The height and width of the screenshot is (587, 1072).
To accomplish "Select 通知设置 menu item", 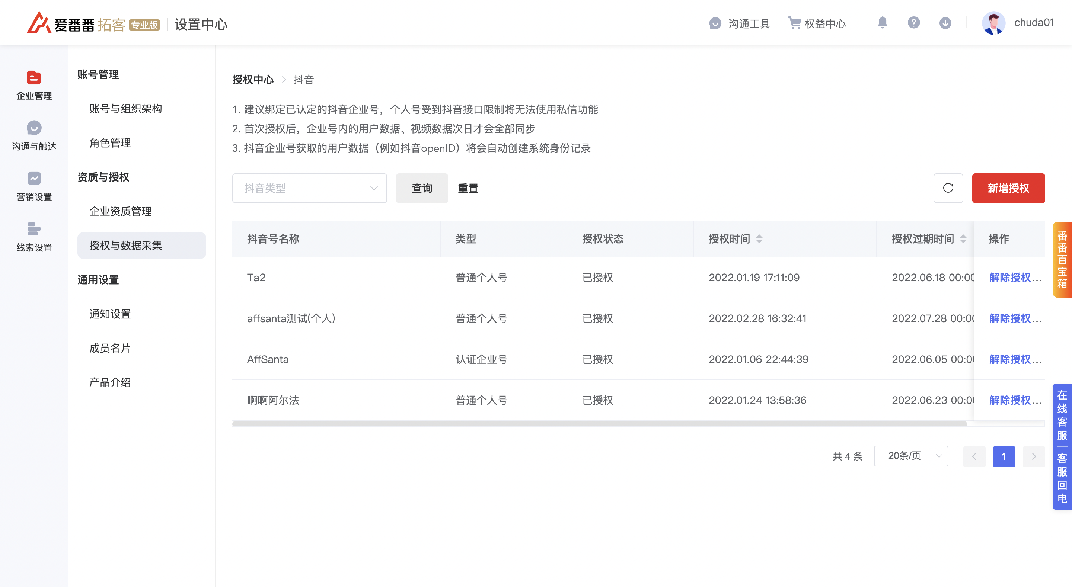I will pos(110,314).
